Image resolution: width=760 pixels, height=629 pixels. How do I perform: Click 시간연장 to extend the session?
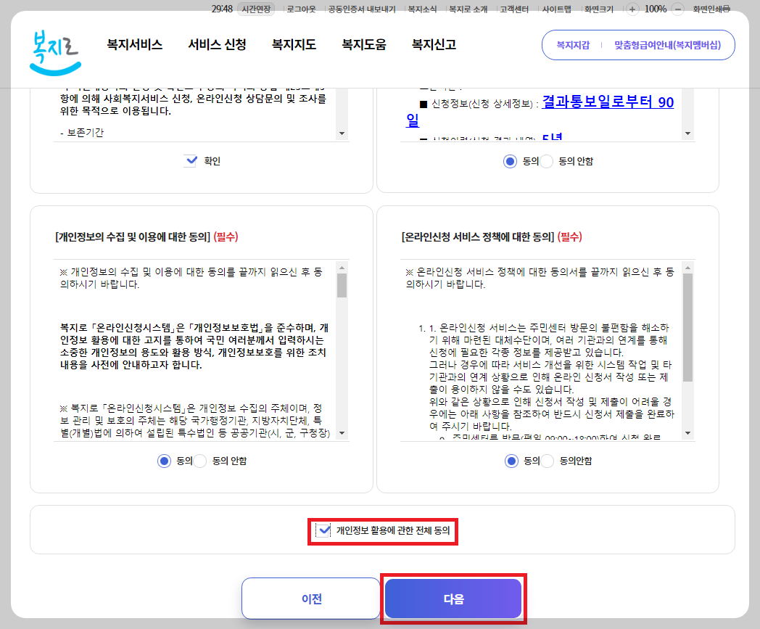point(257,9)
